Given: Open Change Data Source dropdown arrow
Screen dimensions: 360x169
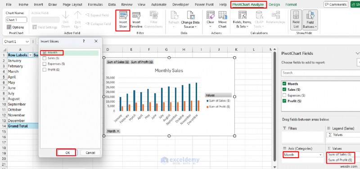Looking at the screenshot, I should (x=196, y=27).
